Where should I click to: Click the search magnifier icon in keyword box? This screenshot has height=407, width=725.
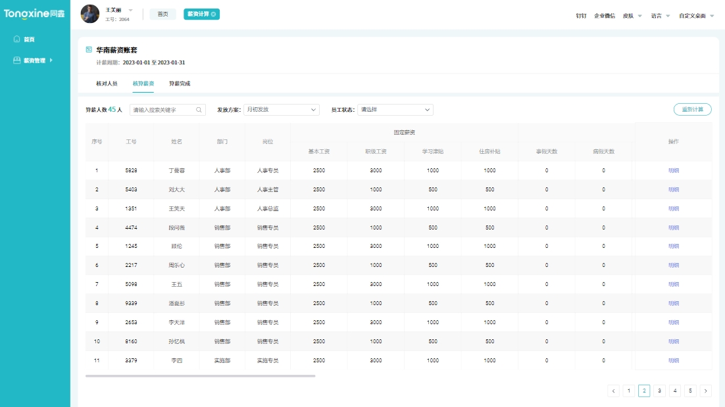click(x=199, y=110)
